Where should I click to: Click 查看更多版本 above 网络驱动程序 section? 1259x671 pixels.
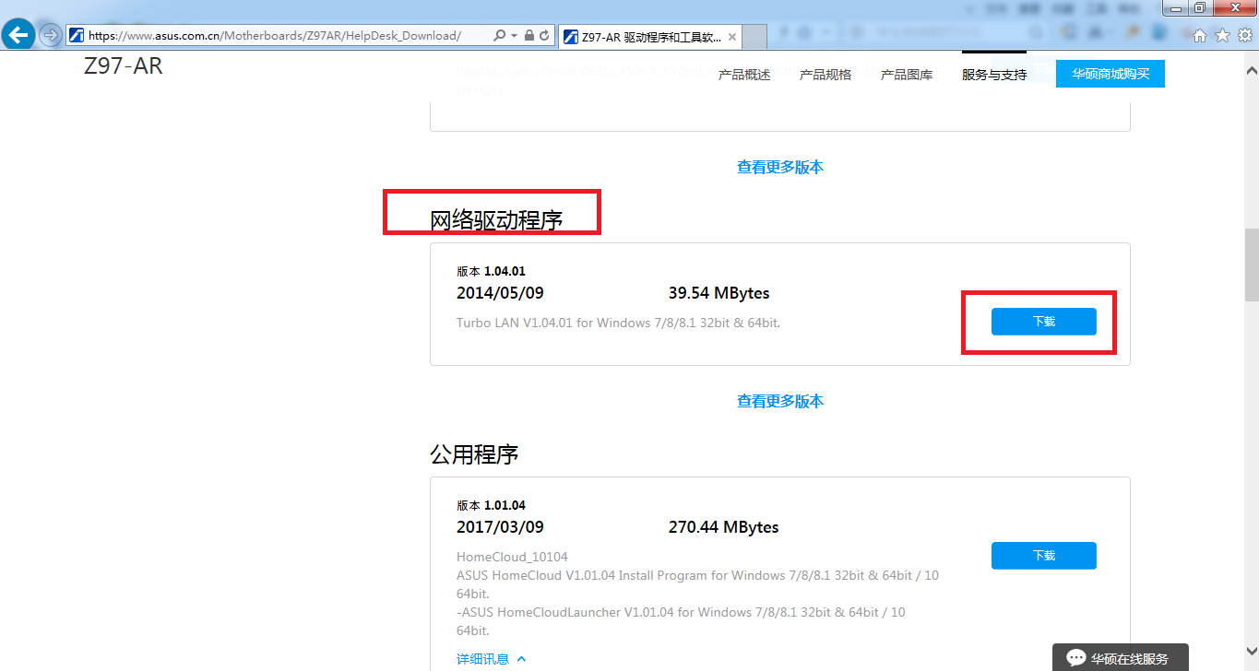780,167
